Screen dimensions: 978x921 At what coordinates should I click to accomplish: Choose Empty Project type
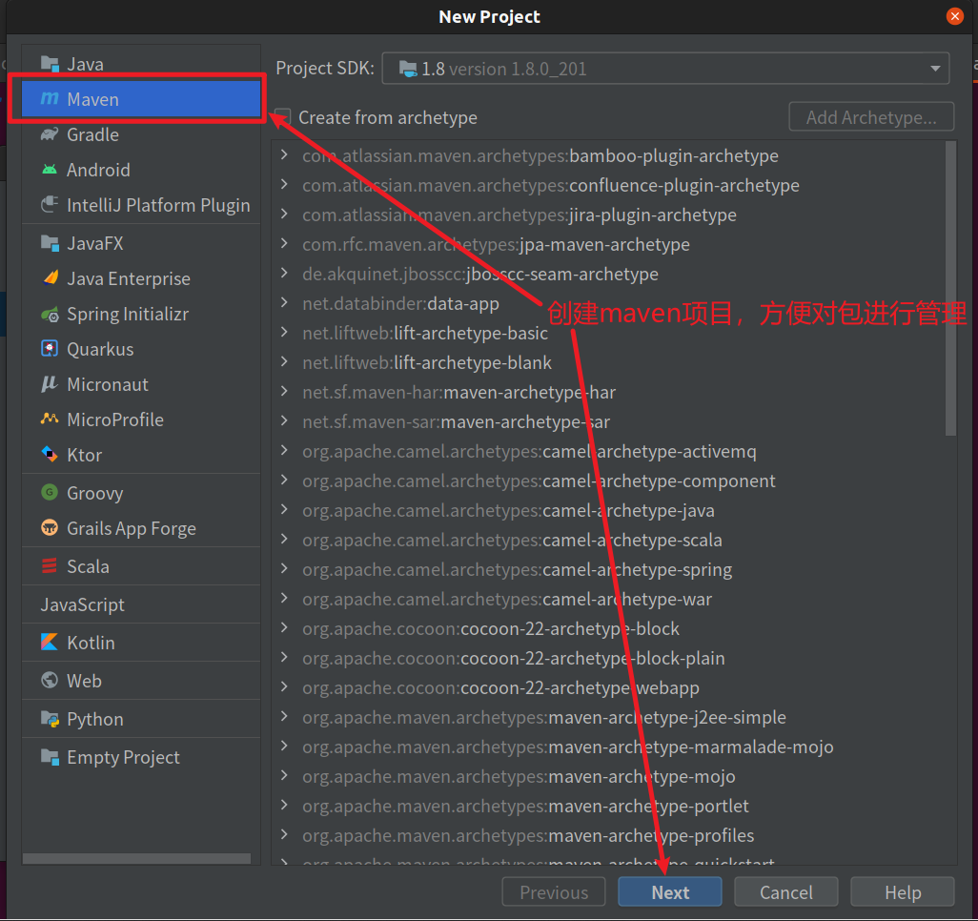[x=141, y=757]
